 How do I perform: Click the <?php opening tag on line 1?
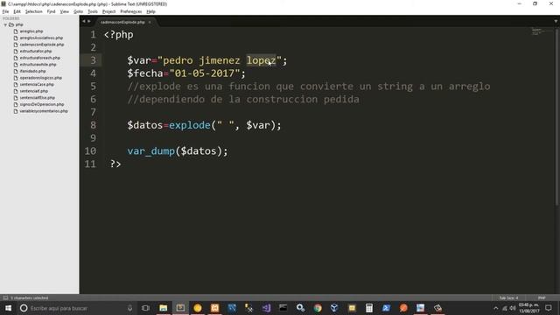coord(119,35)
